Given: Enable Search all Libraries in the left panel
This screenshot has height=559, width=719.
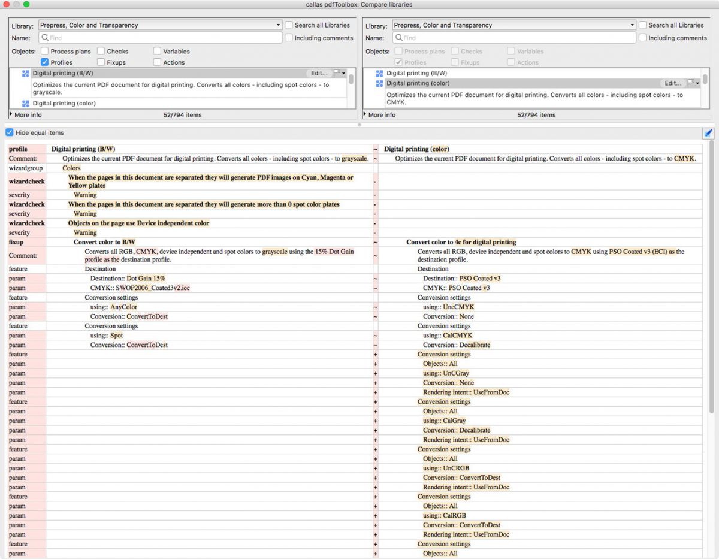Looking at the screenshot, I should point(289,25).
